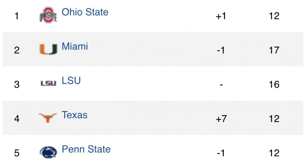Click the Penn State Nittany Lion logo
This screenshot has height=165, width=305.
48,152
